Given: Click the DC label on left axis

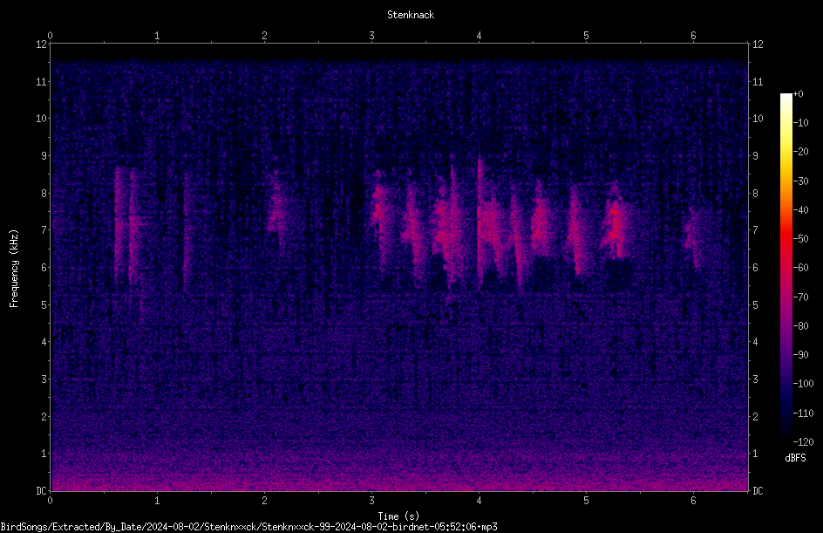Looking at the screenshot, I should [41, 490].
